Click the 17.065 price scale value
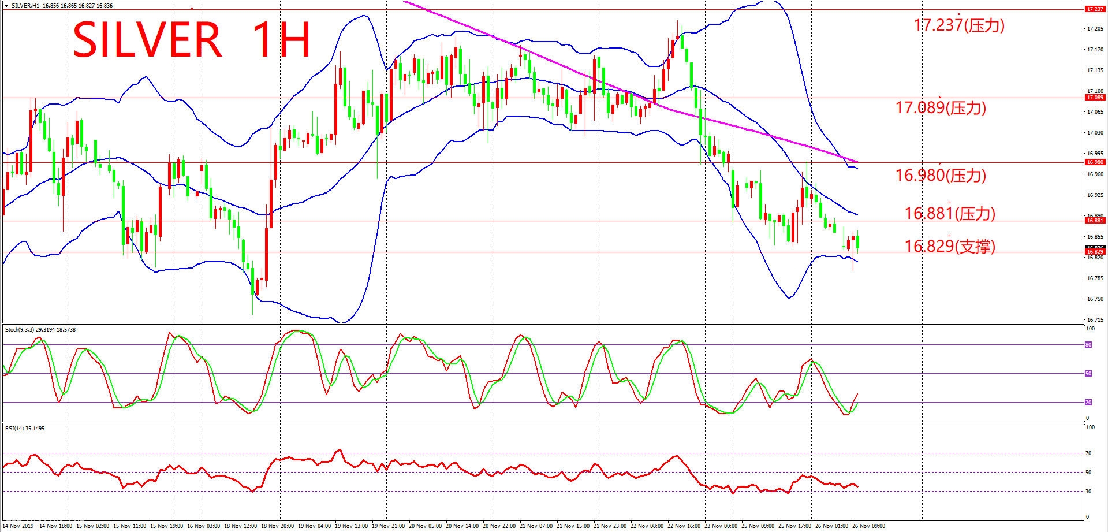Screen dimensions: 1108x532 1095,112
